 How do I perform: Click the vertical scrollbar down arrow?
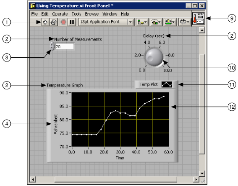[202, 173]
